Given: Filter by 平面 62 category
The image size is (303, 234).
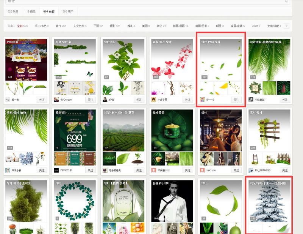Looking at the screenshot, I should pos(98,26).
